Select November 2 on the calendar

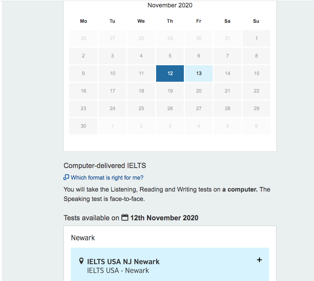point(83,56)
